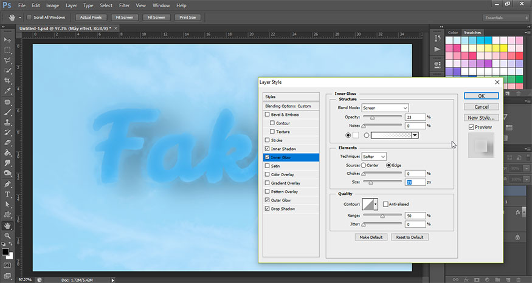
Task: Switch to the Color panel tab
Action: click(453, 33)
